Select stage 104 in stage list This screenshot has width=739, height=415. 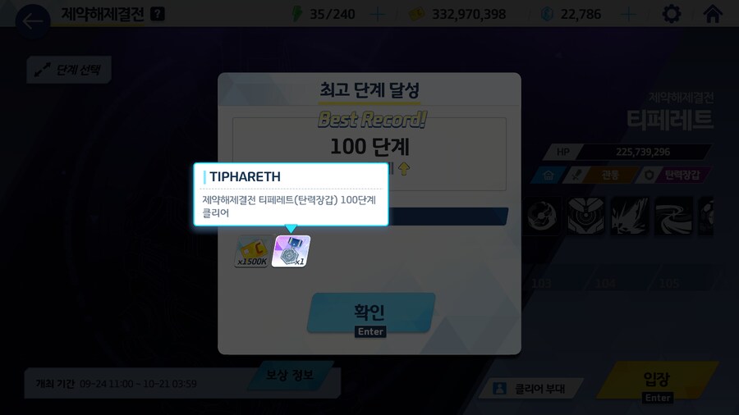(606, 283)
